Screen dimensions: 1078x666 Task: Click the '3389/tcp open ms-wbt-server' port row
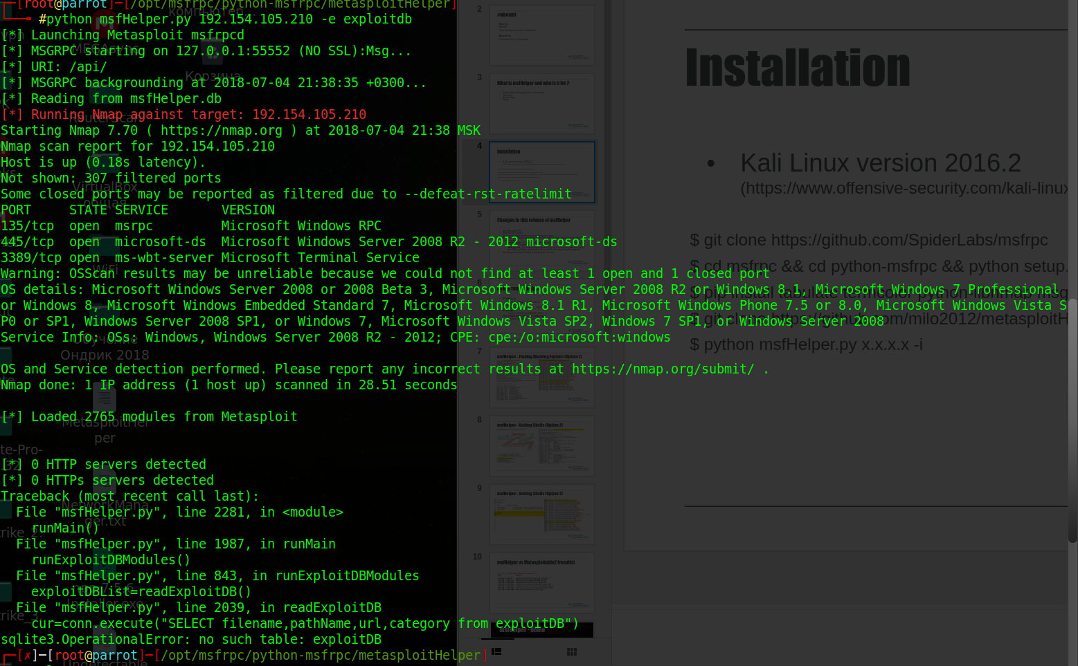(210, 258)
